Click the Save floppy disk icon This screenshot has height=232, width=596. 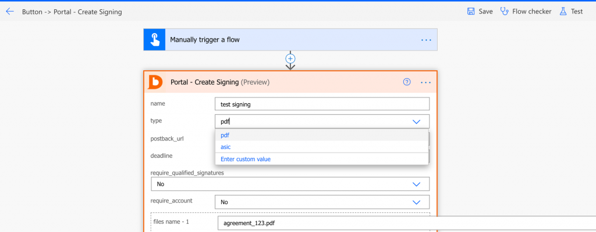[x=470, y=12]
